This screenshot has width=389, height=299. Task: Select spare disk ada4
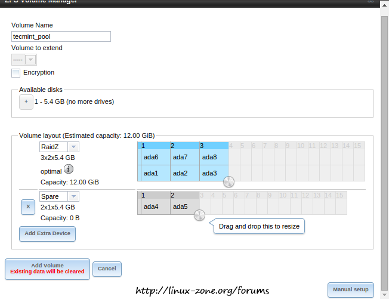pos(152,206)
